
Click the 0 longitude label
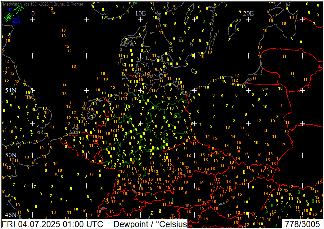(x=33, y=14)
